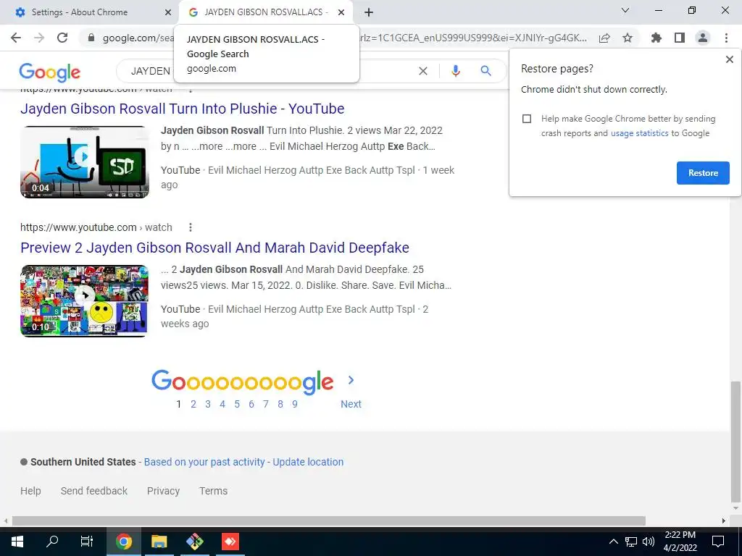
Task: Go back with the browser back arrow
Action: [16, 38]
